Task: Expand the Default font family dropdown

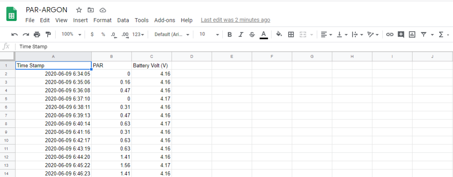Action: point(172,35)
